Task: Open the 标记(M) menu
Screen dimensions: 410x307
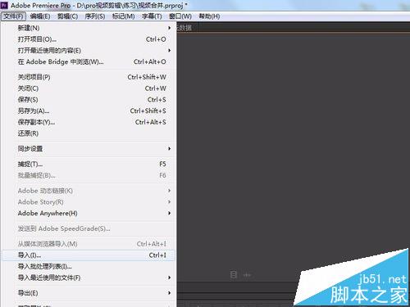Action: (x=123, y=16)
